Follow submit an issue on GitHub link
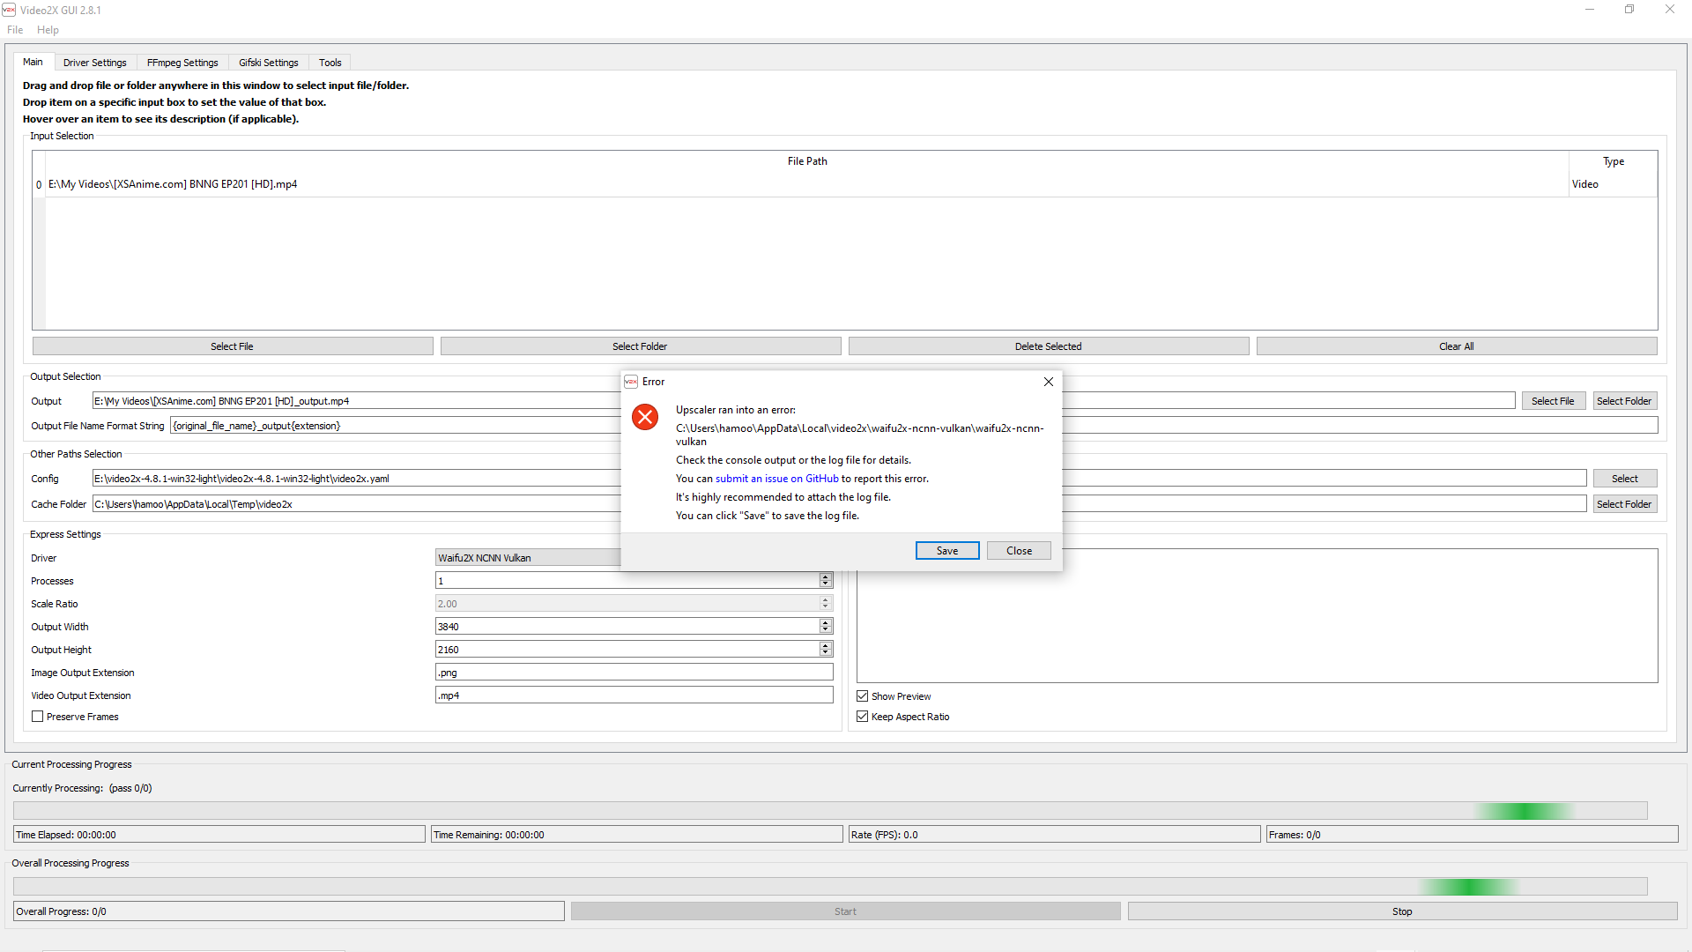The height and width of the screenshot is (952, 1692). (x=776, y=479)
